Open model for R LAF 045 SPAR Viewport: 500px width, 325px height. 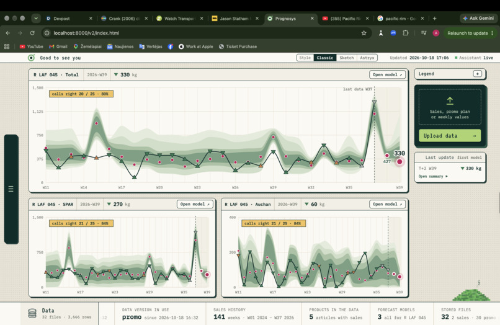point(195,204)
